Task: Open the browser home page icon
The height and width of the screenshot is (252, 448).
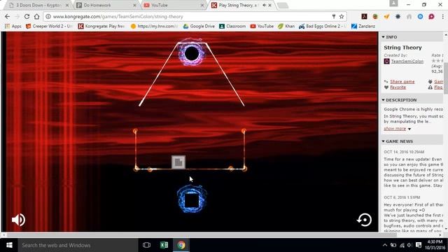Action: tap(36, 17)
